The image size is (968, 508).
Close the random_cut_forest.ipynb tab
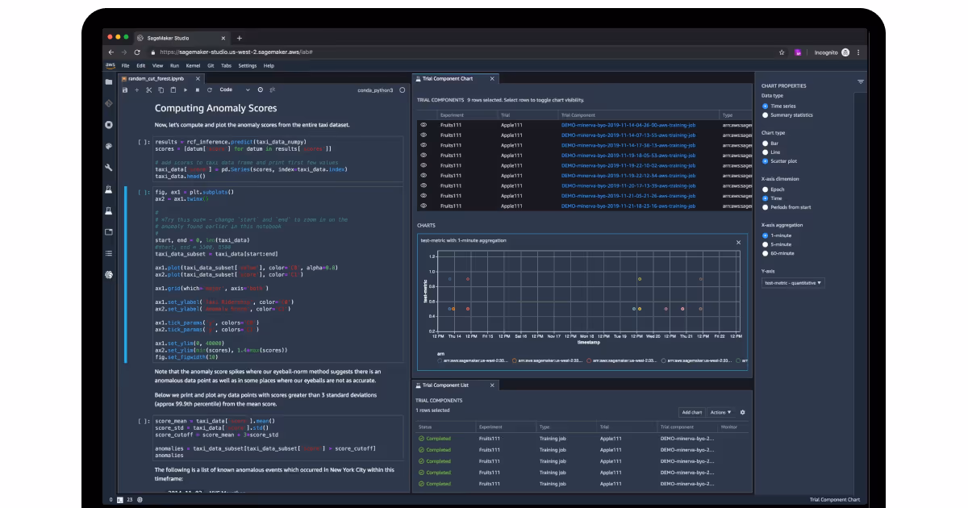198,79
